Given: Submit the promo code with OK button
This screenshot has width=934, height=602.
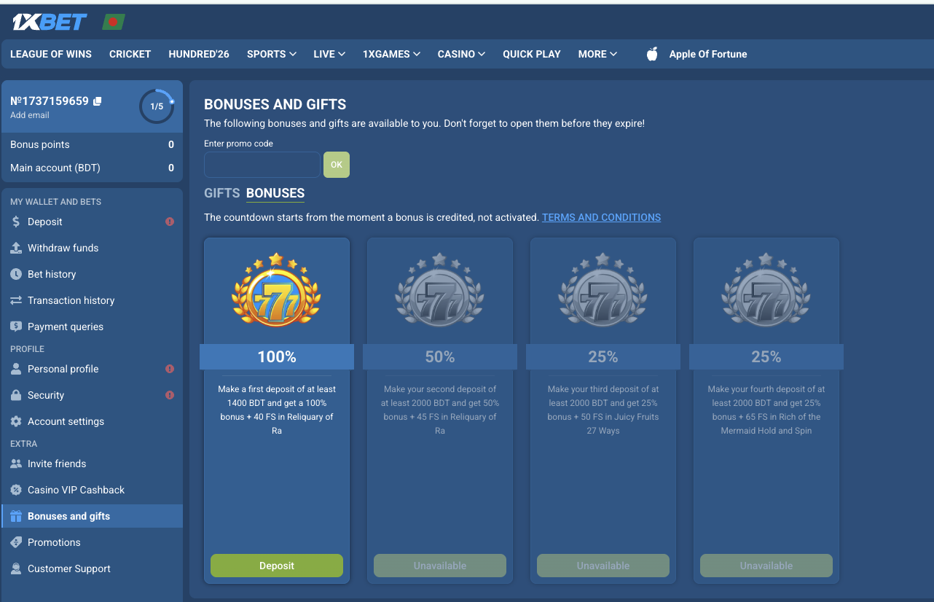Looking at the screenshot, I should (x=337, y=165).
